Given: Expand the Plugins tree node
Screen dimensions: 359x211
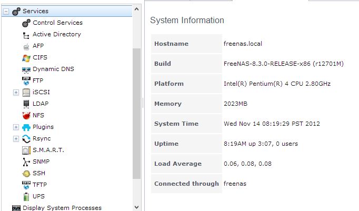Looking at the screenshot, I should click(x=16, y=127).
